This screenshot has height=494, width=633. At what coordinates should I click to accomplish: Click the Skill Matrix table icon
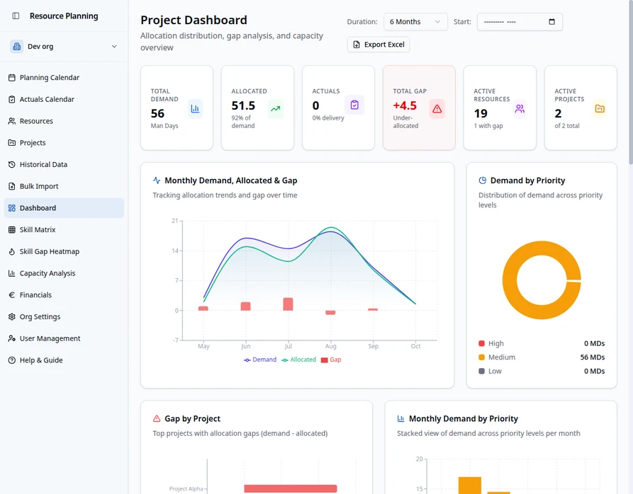click(x=12, y=230)
